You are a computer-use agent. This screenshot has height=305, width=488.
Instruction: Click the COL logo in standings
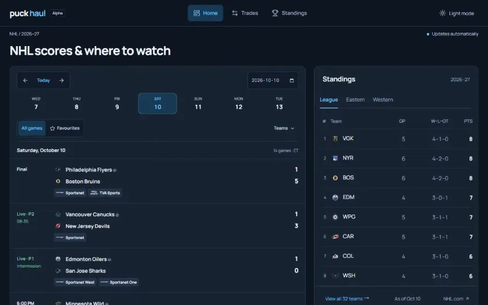point(335,257)
